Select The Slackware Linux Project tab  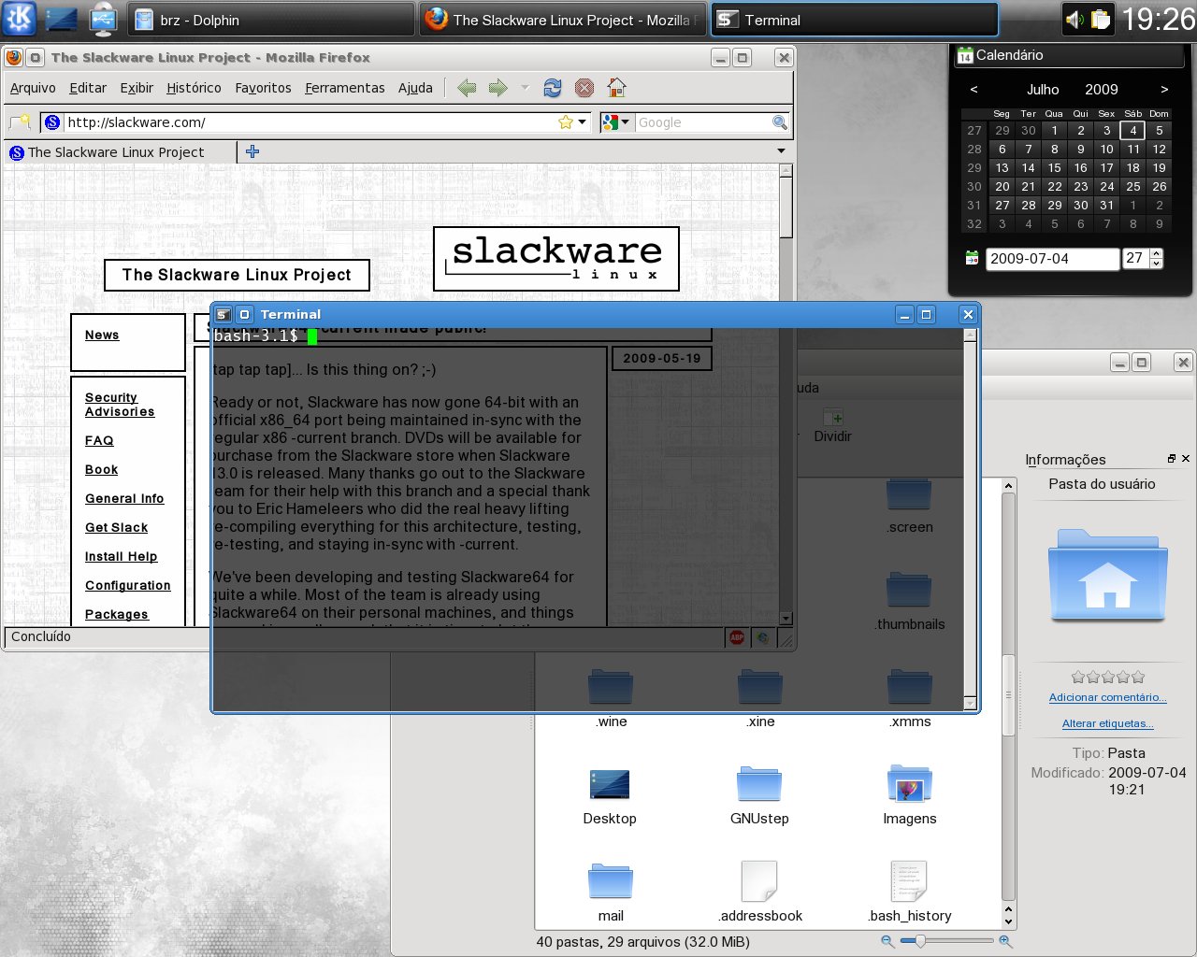[x=120, y=152]
